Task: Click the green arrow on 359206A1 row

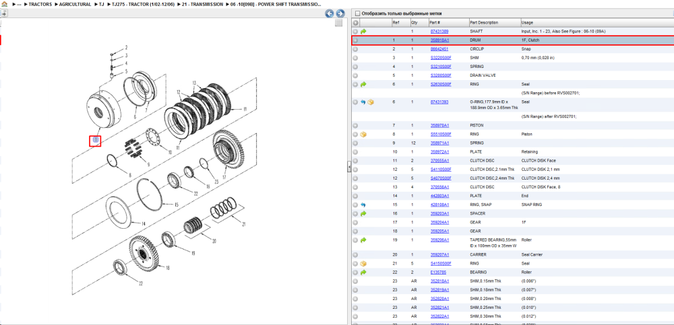Action: point(363,240)
